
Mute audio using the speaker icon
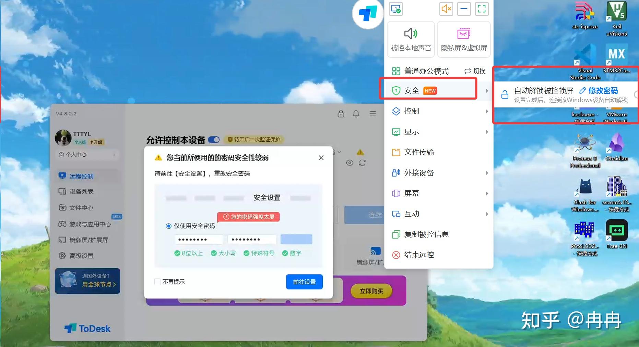[446, 9]
